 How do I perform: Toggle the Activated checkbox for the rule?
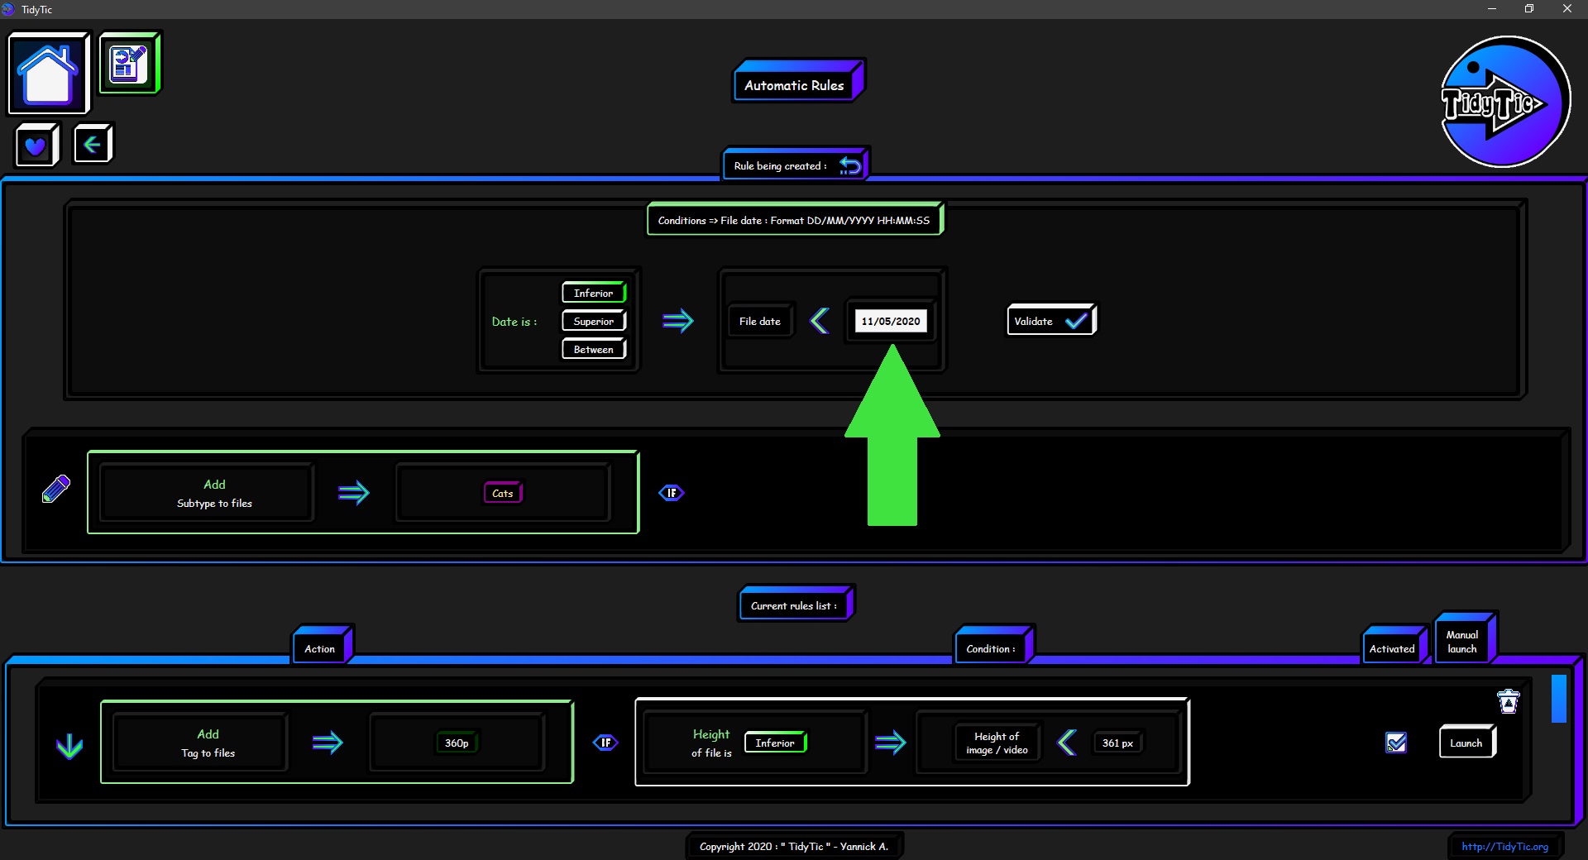(x=1396, y=743)
